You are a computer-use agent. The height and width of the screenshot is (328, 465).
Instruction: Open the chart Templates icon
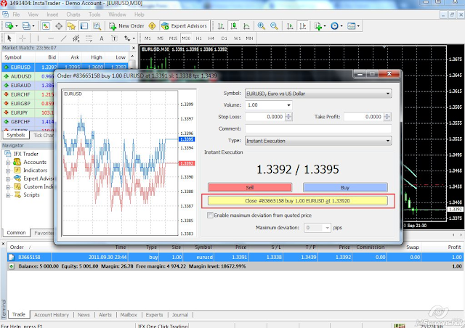tap(351, 26)
